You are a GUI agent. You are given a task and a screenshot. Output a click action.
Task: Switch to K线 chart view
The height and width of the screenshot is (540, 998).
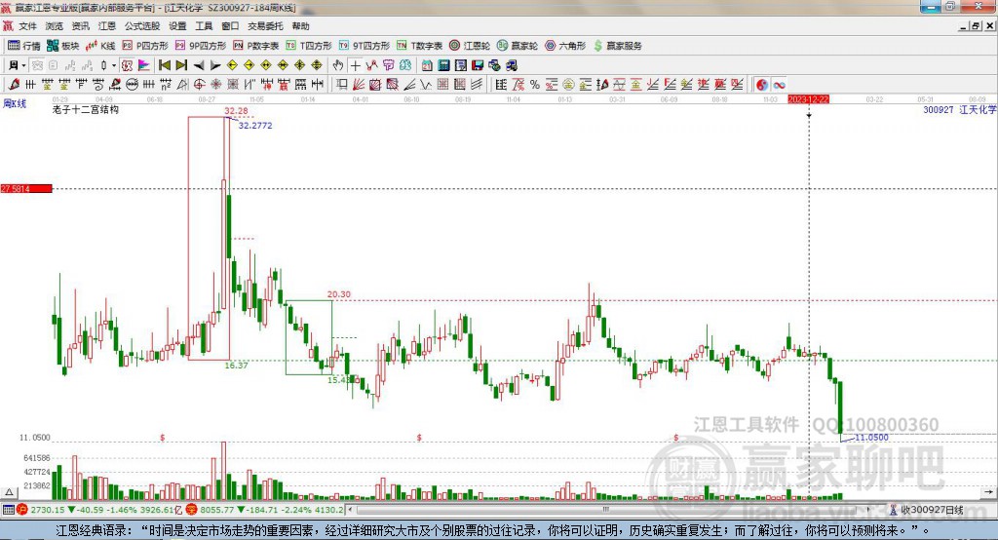tap(100, 46)
